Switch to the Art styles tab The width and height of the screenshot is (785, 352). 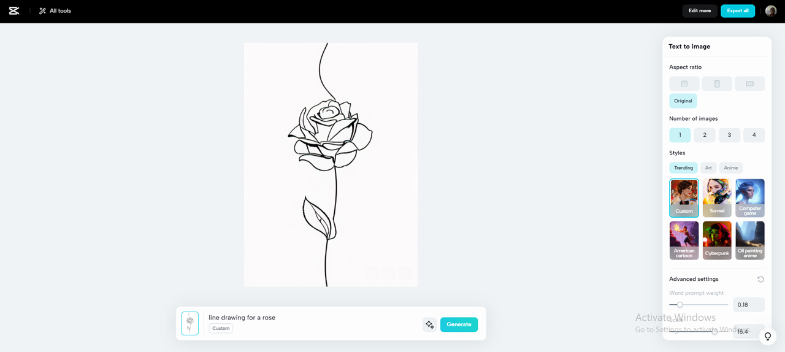(708, 167)
